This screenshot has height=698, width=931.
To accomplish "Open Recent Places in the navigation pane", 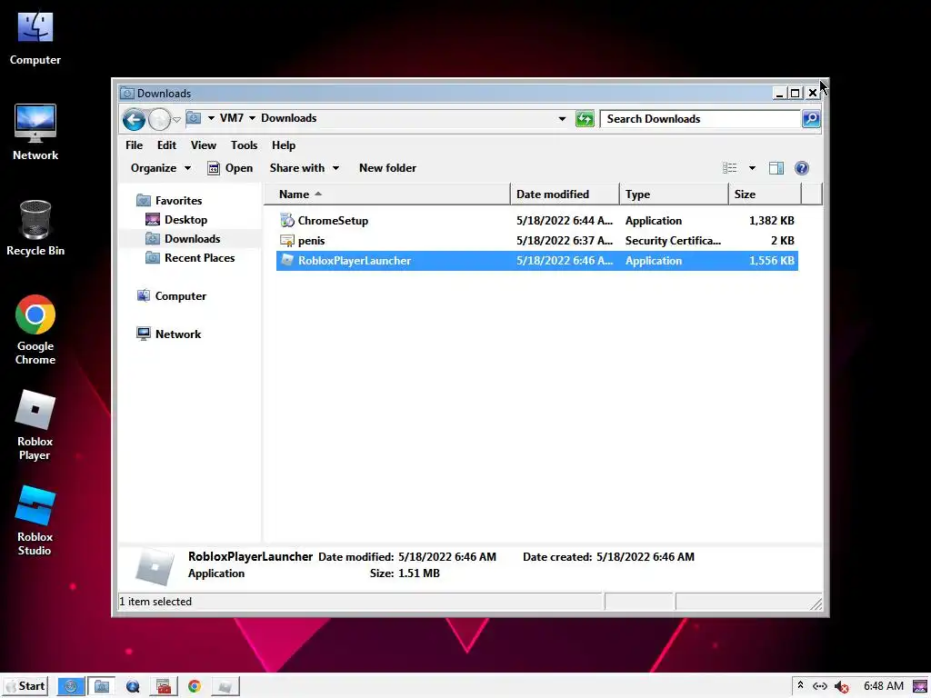I will pyautogui.click(x=190, y=257).
